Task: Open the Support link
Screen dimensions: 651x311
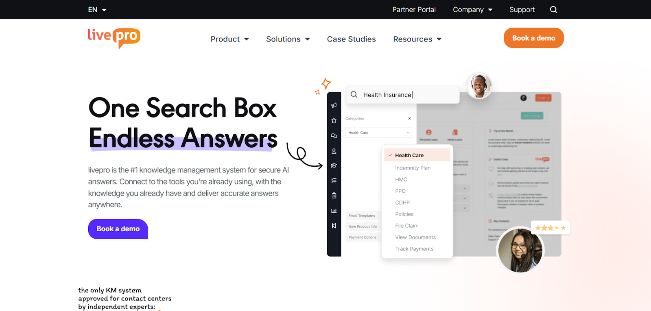Action: pyautogui.click(x=522, y=9)
